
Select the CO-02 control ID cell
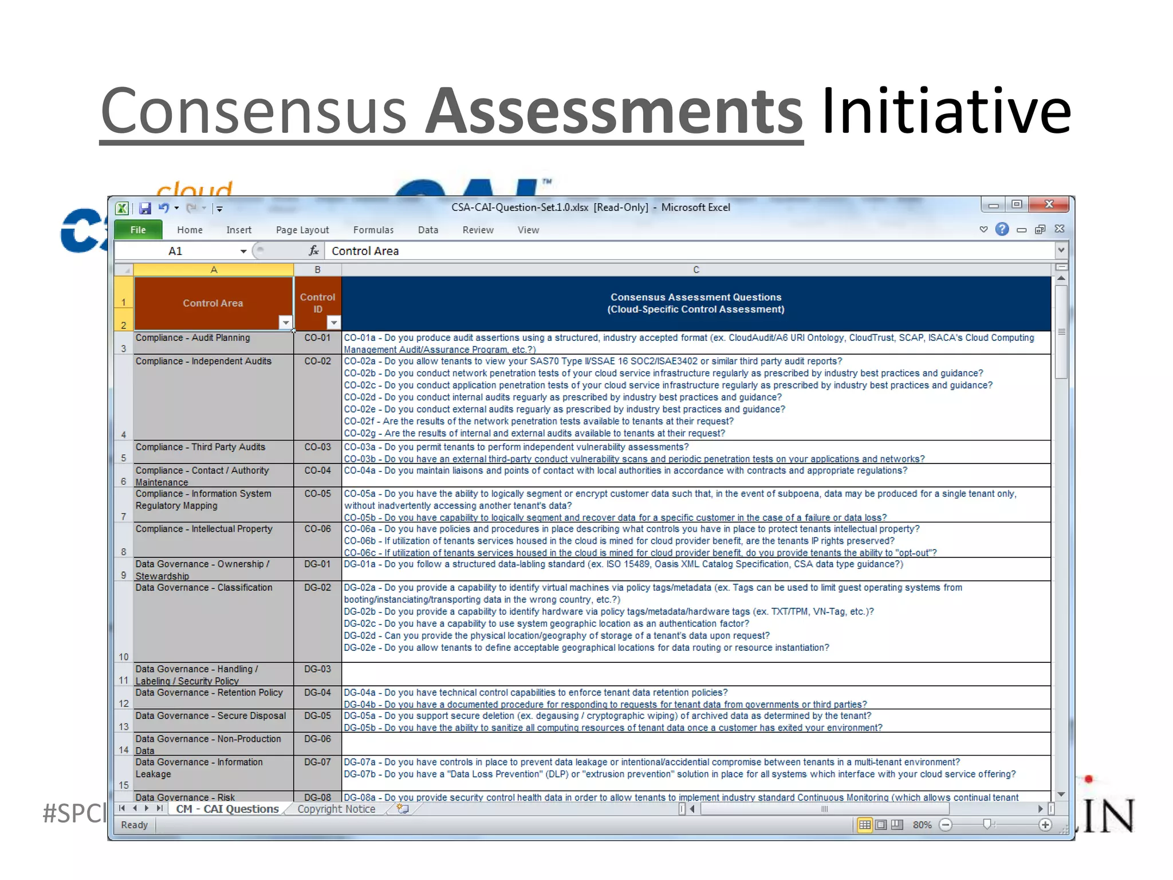tap(317, 397)
